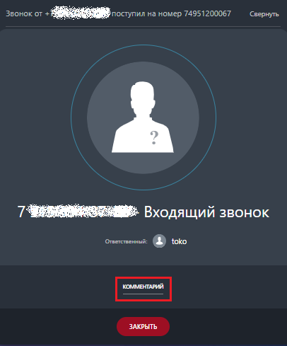Click the blurred caller number in the header
The width and height of the screenshot is (287, 346).
(x=80, y=13)
